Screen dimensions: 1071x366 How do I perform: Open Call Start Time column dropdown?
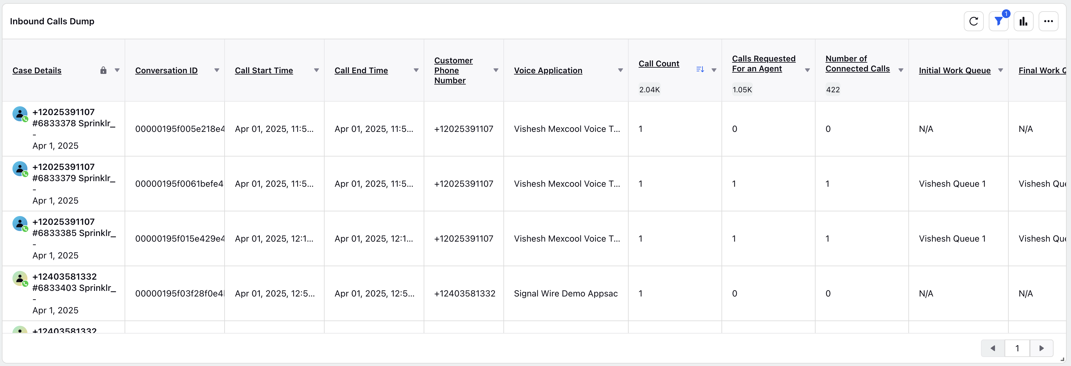(x=317, y=70)
